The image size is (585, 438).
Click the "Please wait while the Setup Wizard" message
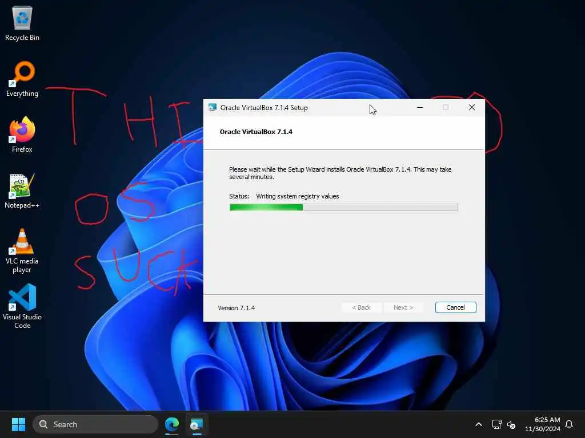340,173
